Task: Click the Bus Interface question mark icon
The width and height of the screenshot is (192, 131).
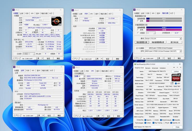Action: coord(181,89)
